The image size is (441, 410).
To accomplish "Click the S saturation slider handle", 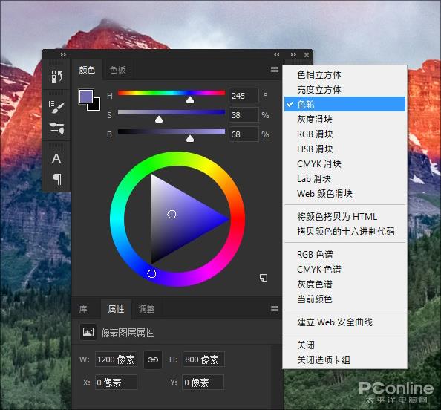I will [159, 120].
